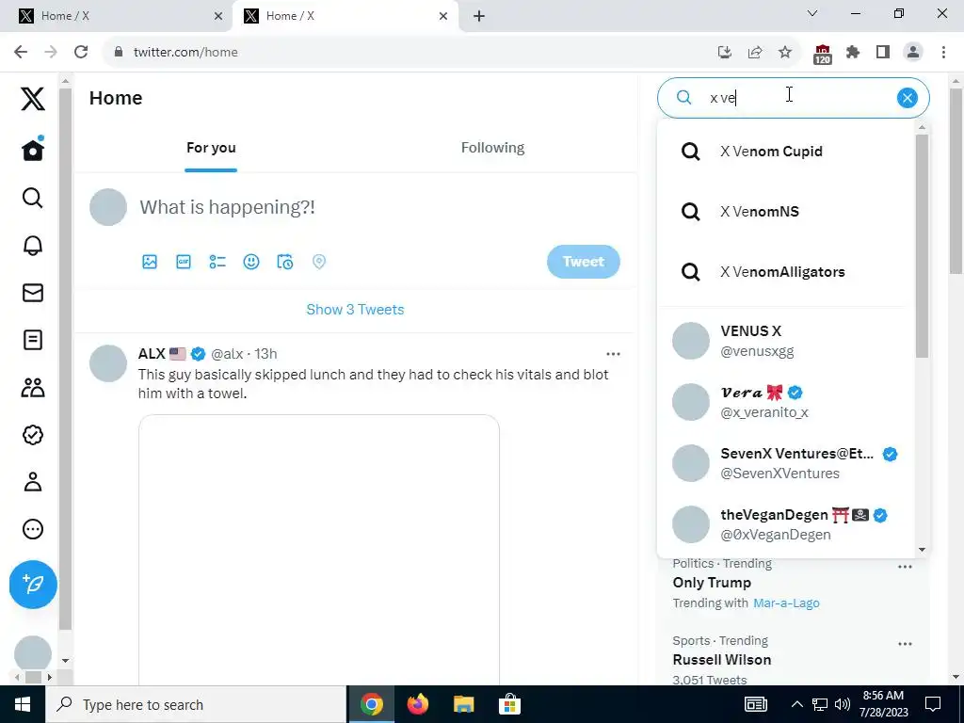Click inside the search field with 'x ve'
The height and width of the screenshot is (723, 964).
[x=793, y=98]
